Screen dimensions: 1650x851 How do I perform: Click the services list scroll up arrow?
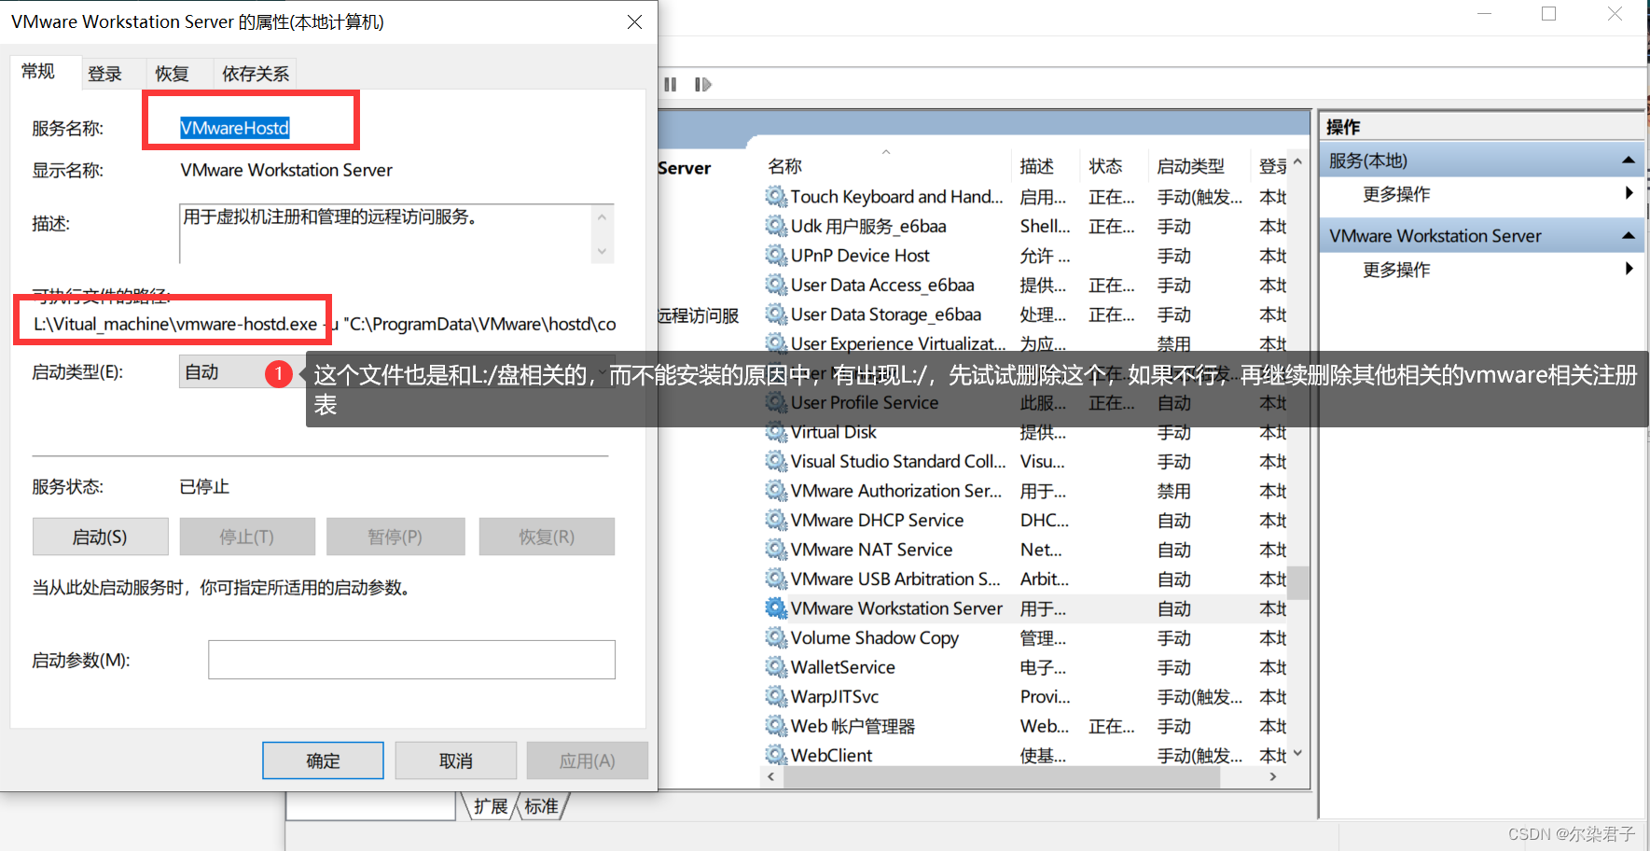click(x=1297, y=160)
